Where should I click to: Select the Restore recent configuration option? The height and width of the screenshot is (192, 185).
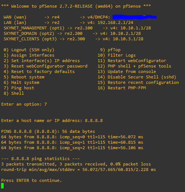click(x=138, y=82)
